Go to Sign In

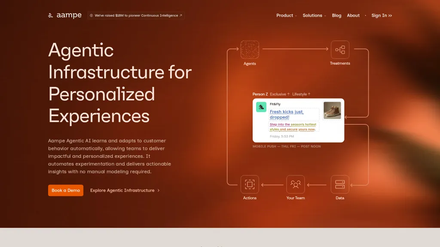click(382, 15)
